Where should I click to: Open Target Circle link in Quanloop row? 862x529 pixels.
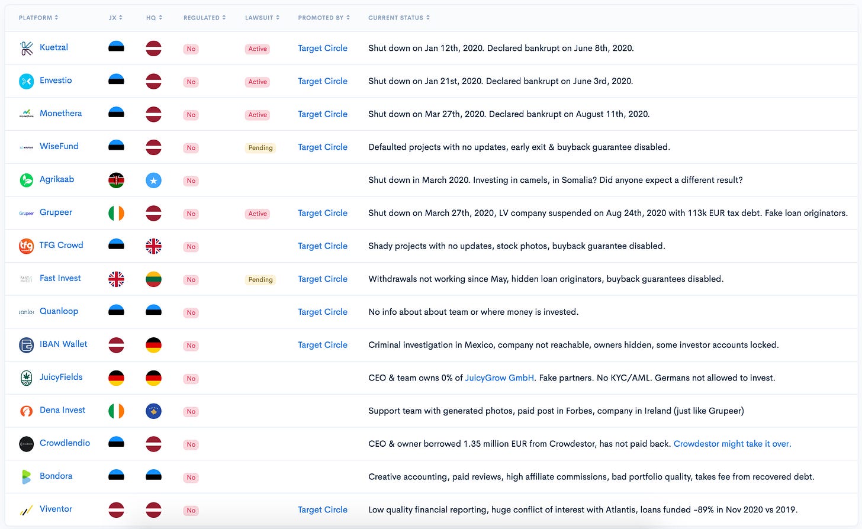[x=323, y=312]
